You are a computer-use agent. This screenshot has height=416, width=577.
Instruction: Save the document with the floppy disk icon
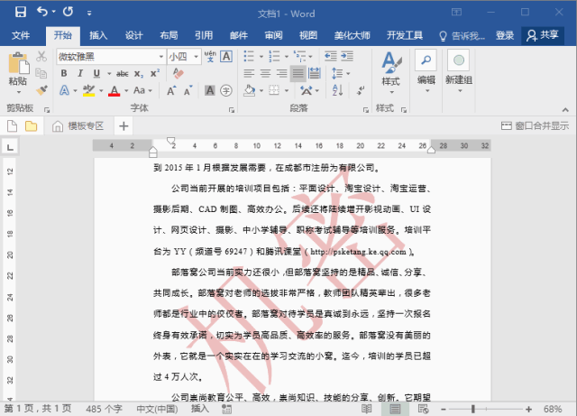tap(21, 12)
